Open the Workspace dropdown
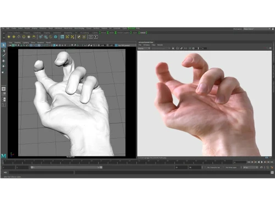 click(257, 29)
